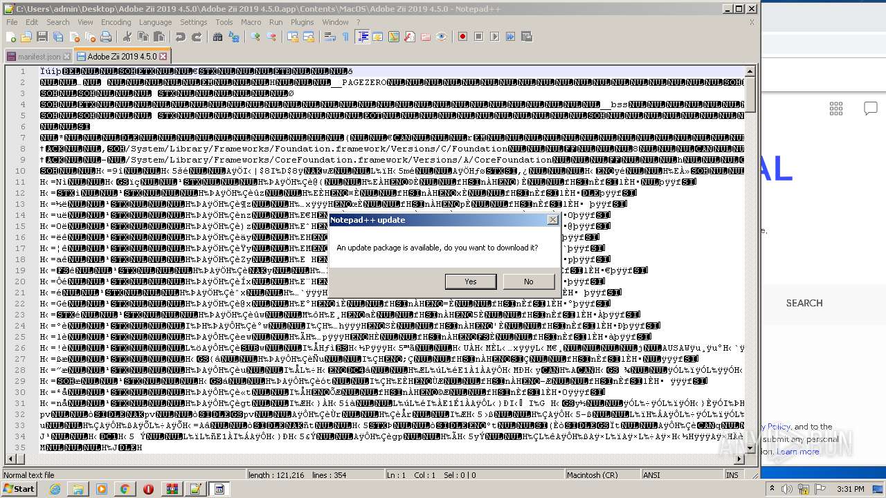Click the Playback macro icon

[494, 37]
